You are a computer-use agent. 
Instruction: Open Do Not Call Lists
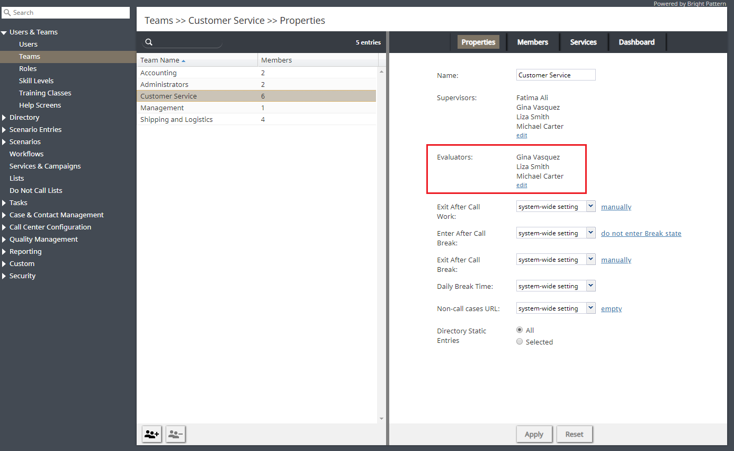pyautogui.click(x=35, y=191)
